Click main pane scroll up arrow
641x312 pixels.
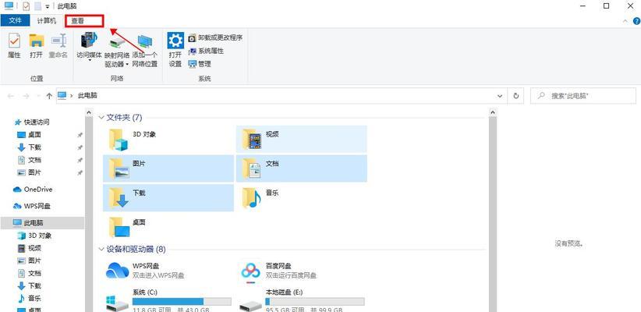tap(493, 112)
